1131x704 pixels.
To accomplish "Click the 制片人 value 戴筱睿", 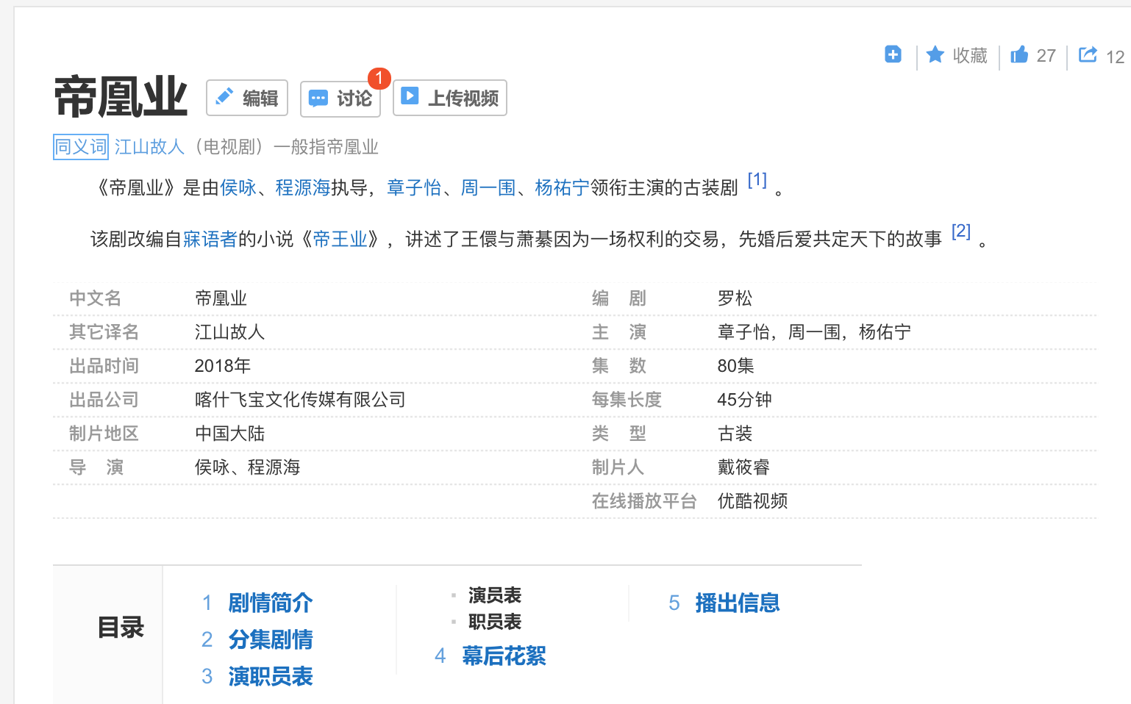I will 743,467.
